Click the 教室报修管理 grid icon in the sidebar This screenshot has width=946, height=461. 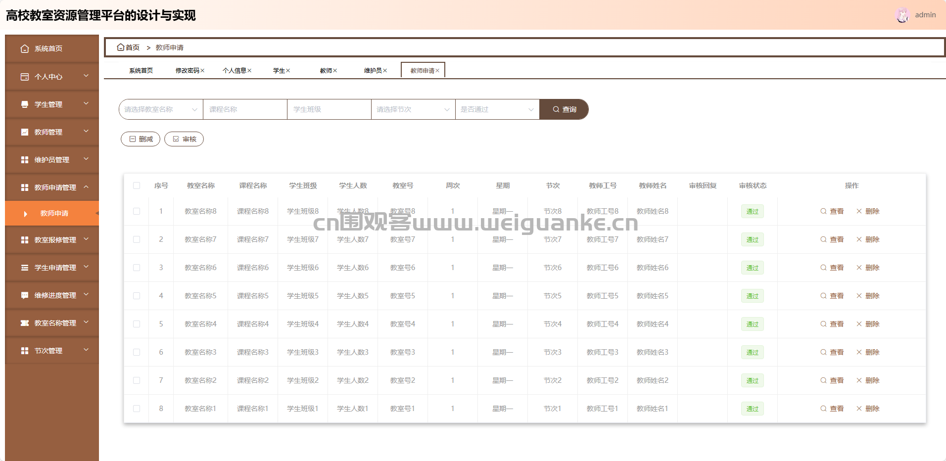click(25, 240)
